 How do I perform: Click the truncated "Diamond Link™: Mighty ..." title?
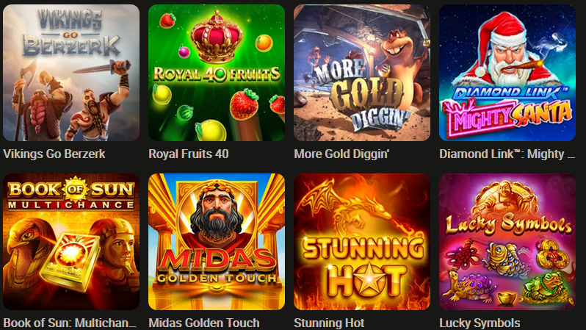tap(507, 154)
